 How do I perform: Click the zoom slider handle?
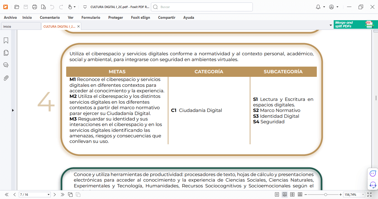pyautogui.click(x=326, y=195)
